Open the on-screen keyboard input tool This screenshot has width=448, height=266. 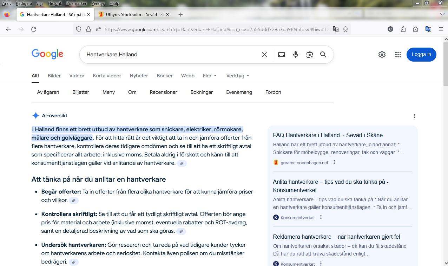click(x=282, y=55)
